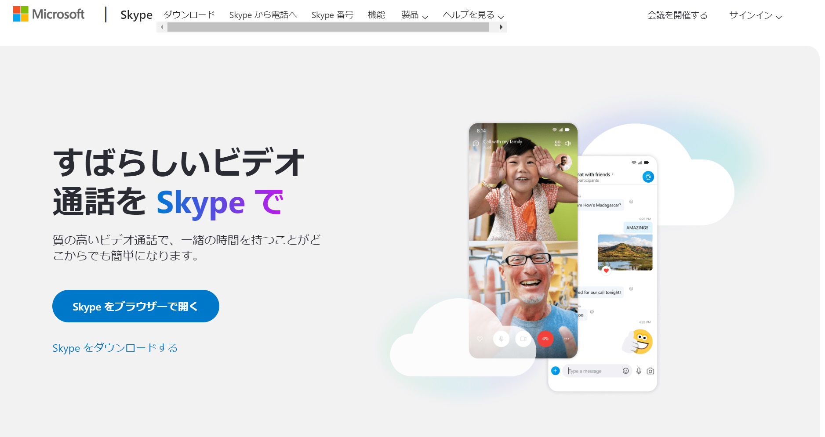This screenshot has height=437, width=825.
Task: Click the heart icon in the call controls
Action: 479,339
